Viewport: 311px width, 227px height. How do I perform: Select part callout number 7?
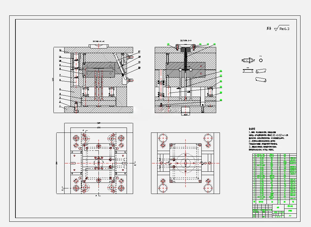tap(60, 75)
